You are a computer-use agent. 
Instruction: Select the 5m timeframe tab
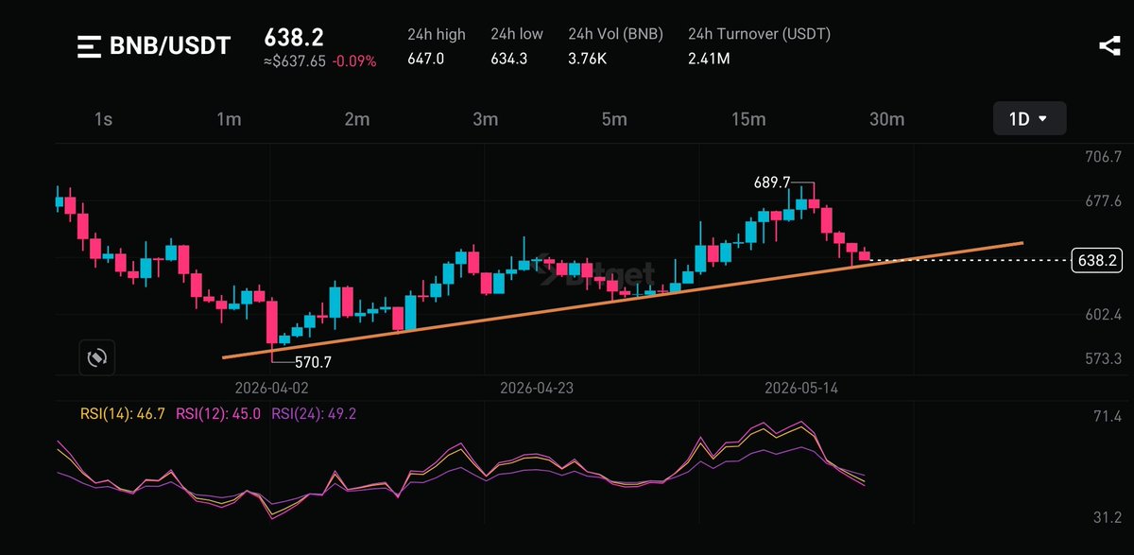tap(614, 119)
